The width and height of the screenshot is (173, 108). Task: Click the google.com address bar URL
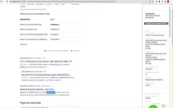(64, 2)
